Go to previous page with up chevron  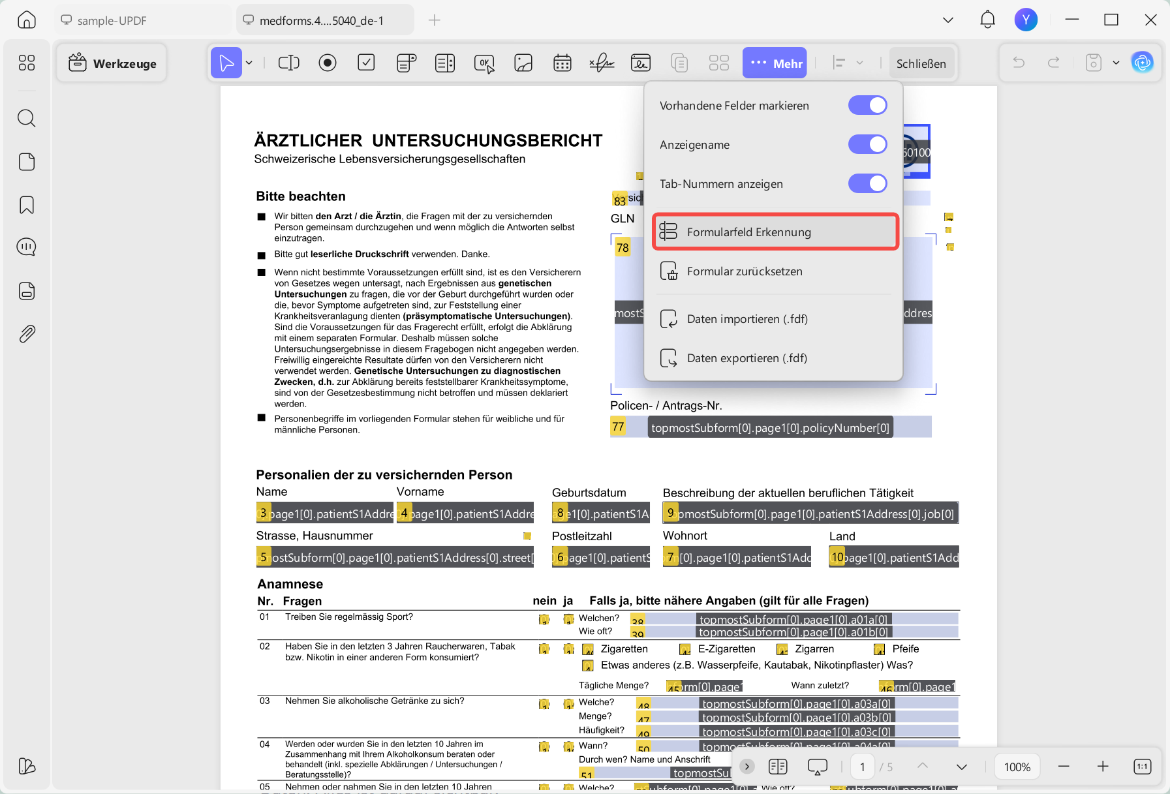[923, 766]
